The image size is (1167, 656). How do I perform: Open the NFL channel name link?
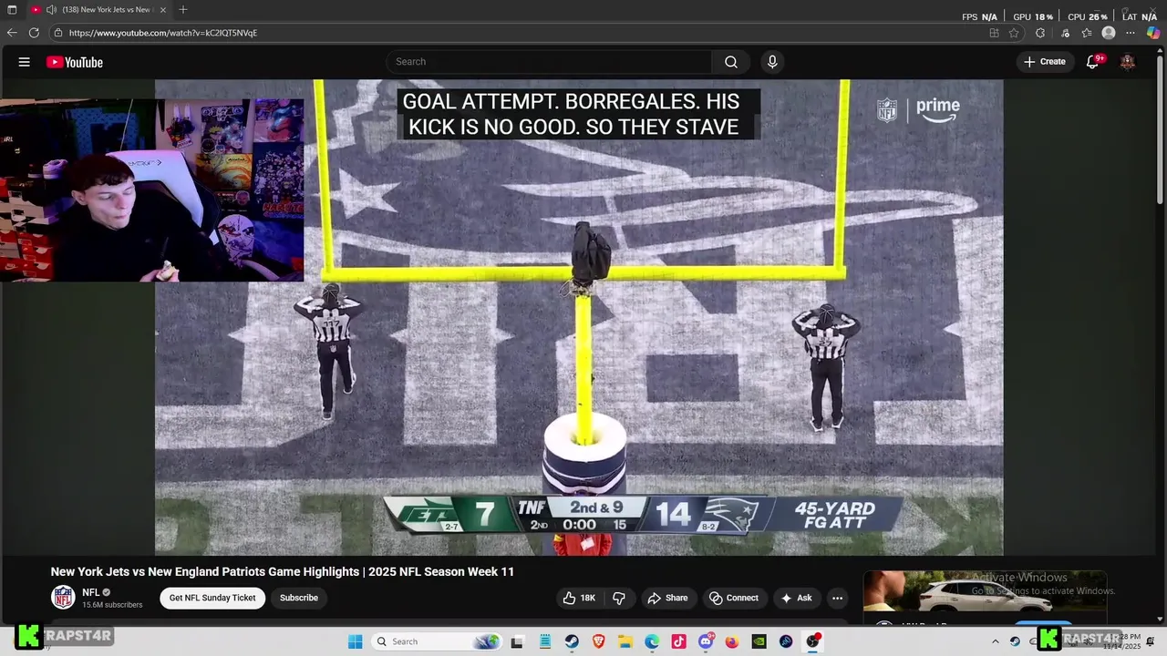91,592
